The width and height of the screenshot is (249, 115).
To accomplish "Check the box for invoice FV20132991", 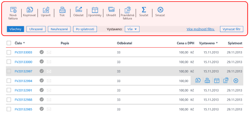I will pos(9,90).
